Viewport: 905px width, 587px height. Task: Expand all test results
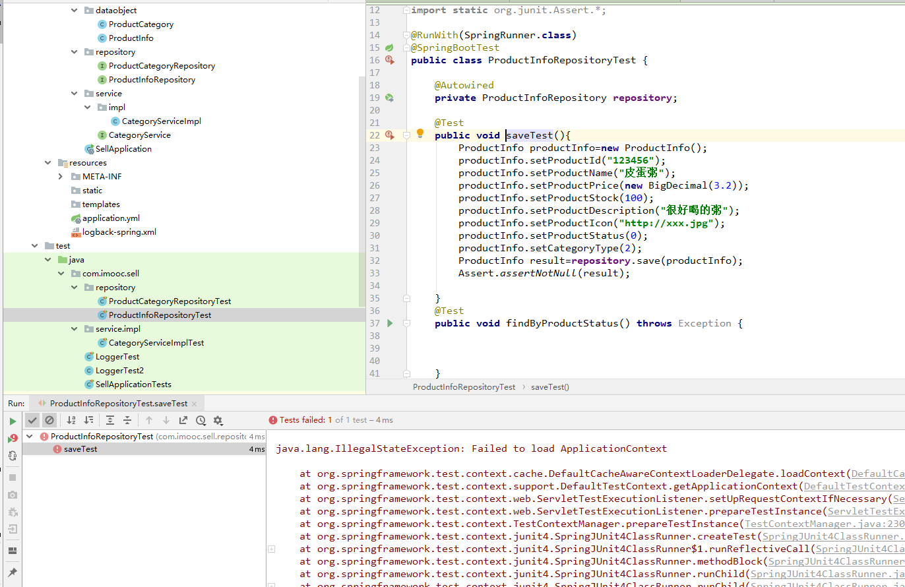coord(110,420)
